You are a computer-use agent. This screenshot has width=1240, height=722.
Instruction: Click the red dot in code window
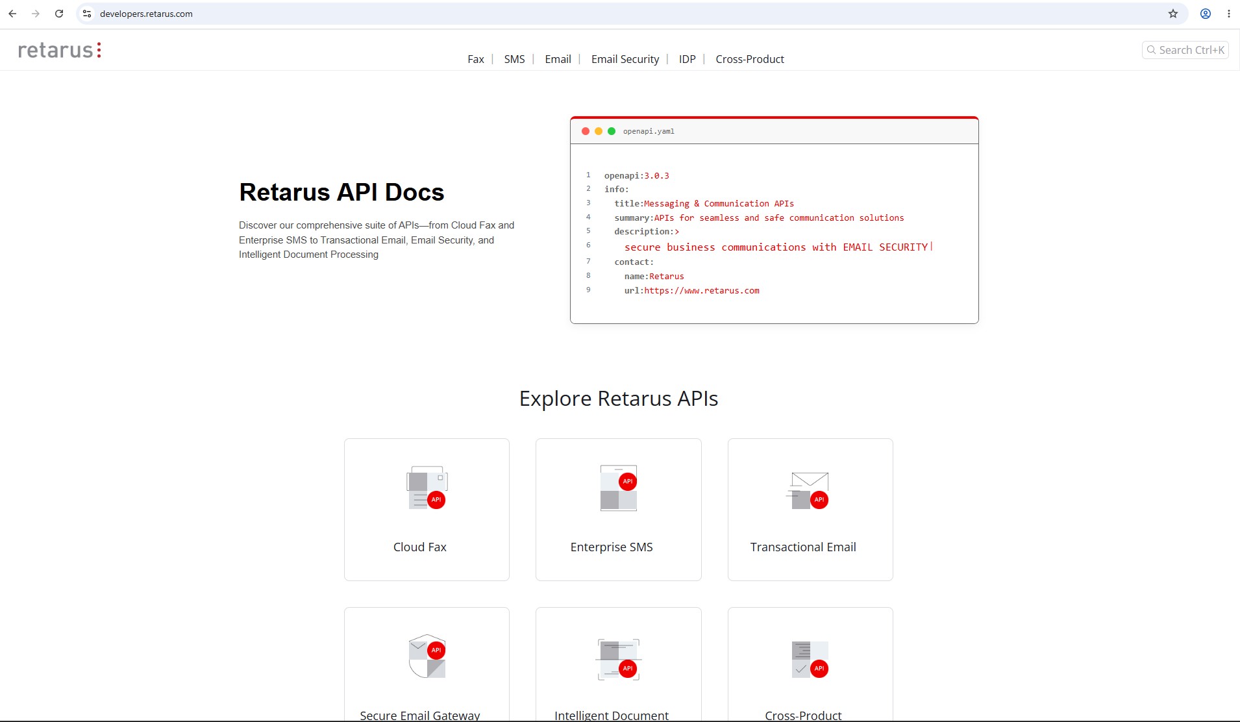coord(586,131)
